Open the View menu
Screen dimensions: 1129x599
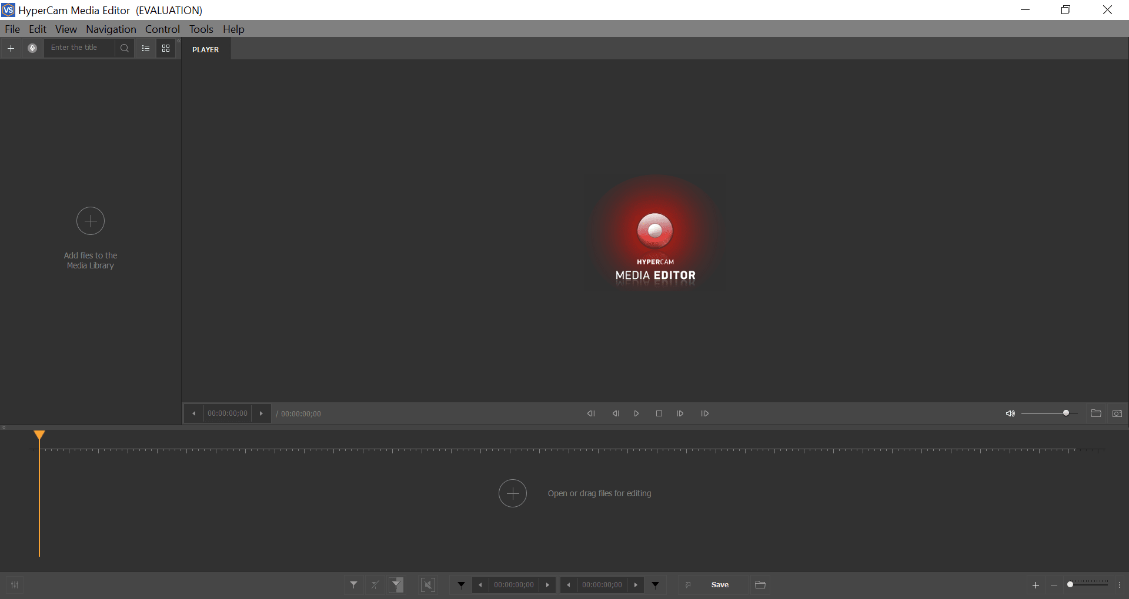(66, 29)
